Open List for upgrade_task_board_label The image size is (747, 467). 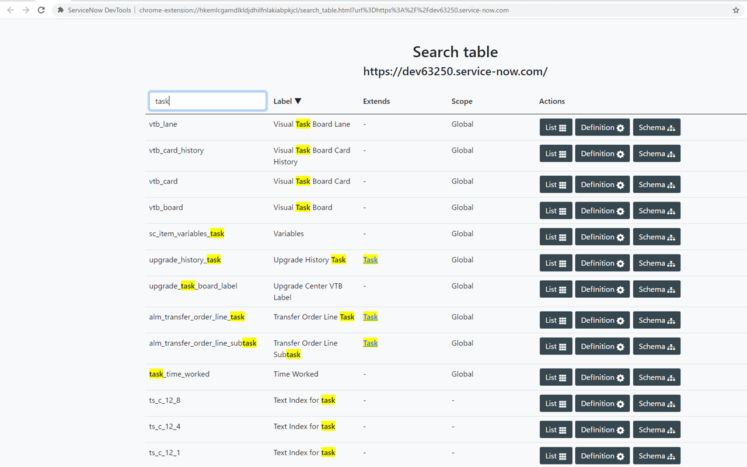(556, 290)
